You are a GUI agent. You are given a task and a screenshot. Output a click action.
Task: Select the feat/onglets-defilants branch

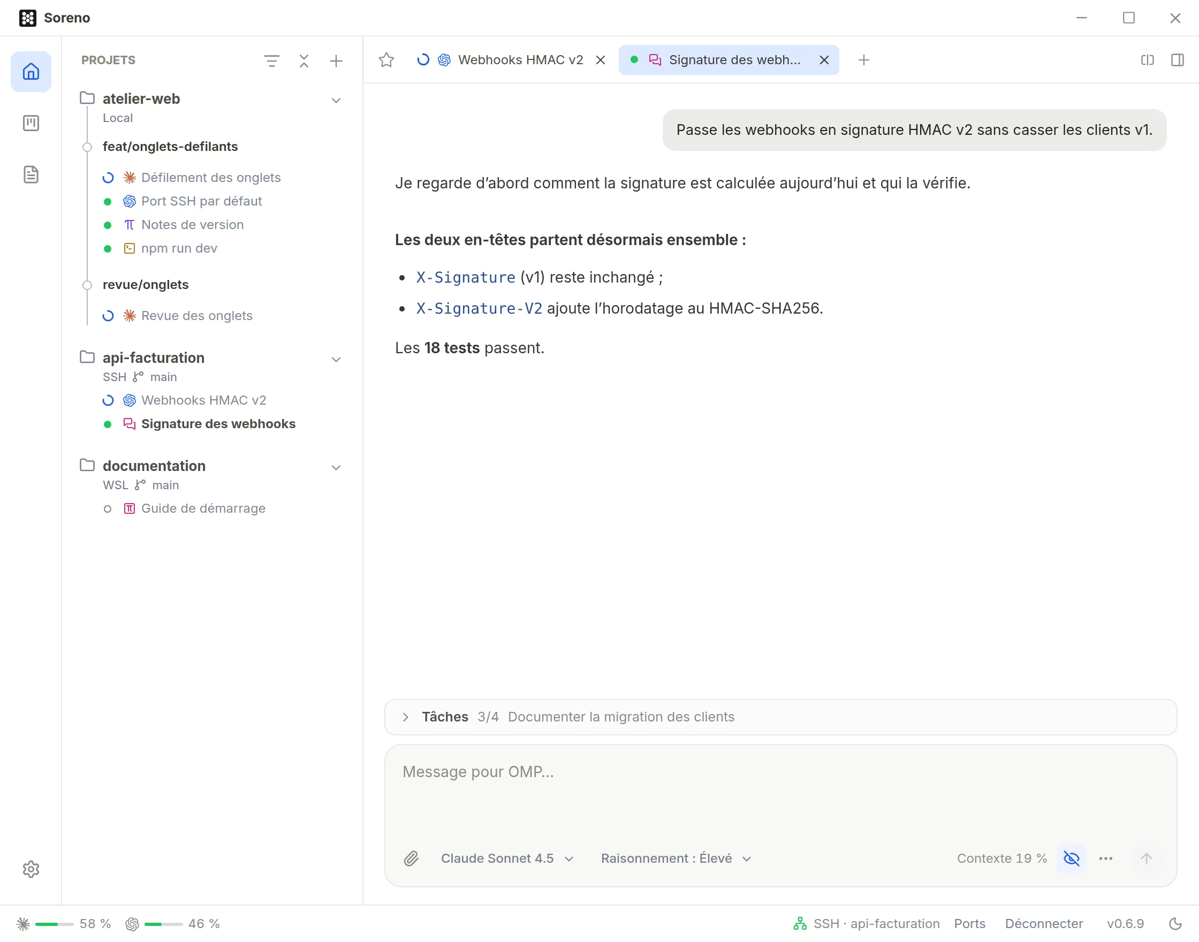[x=170, y=147]
